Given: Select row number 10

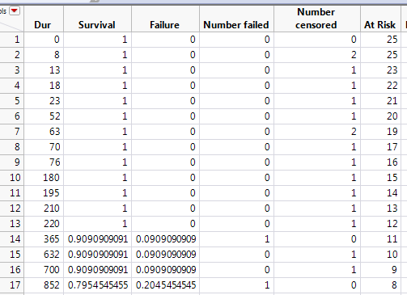Looking at the screenshot, I should 12,178.
